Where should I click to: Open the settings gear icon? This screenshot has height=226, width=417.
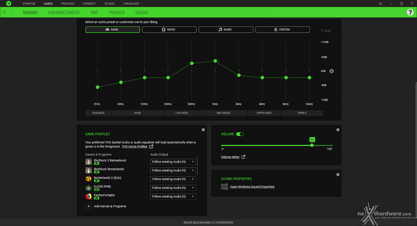pyautogui.click(x=381, y=4)
